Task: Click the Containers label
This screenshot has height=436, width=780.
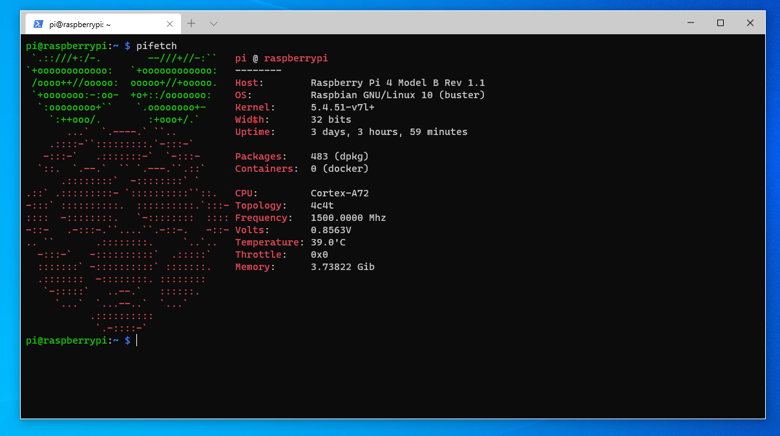Action: [x=266, y=169]
